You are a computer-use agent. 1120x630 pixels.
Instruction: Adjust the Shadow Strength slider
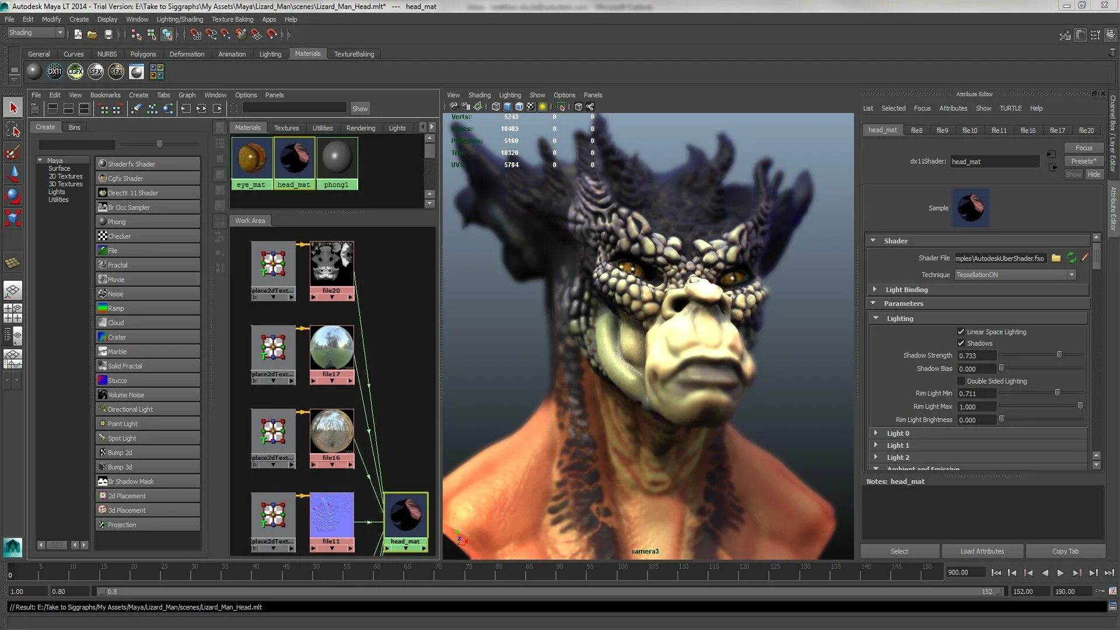click(1059, 355)
